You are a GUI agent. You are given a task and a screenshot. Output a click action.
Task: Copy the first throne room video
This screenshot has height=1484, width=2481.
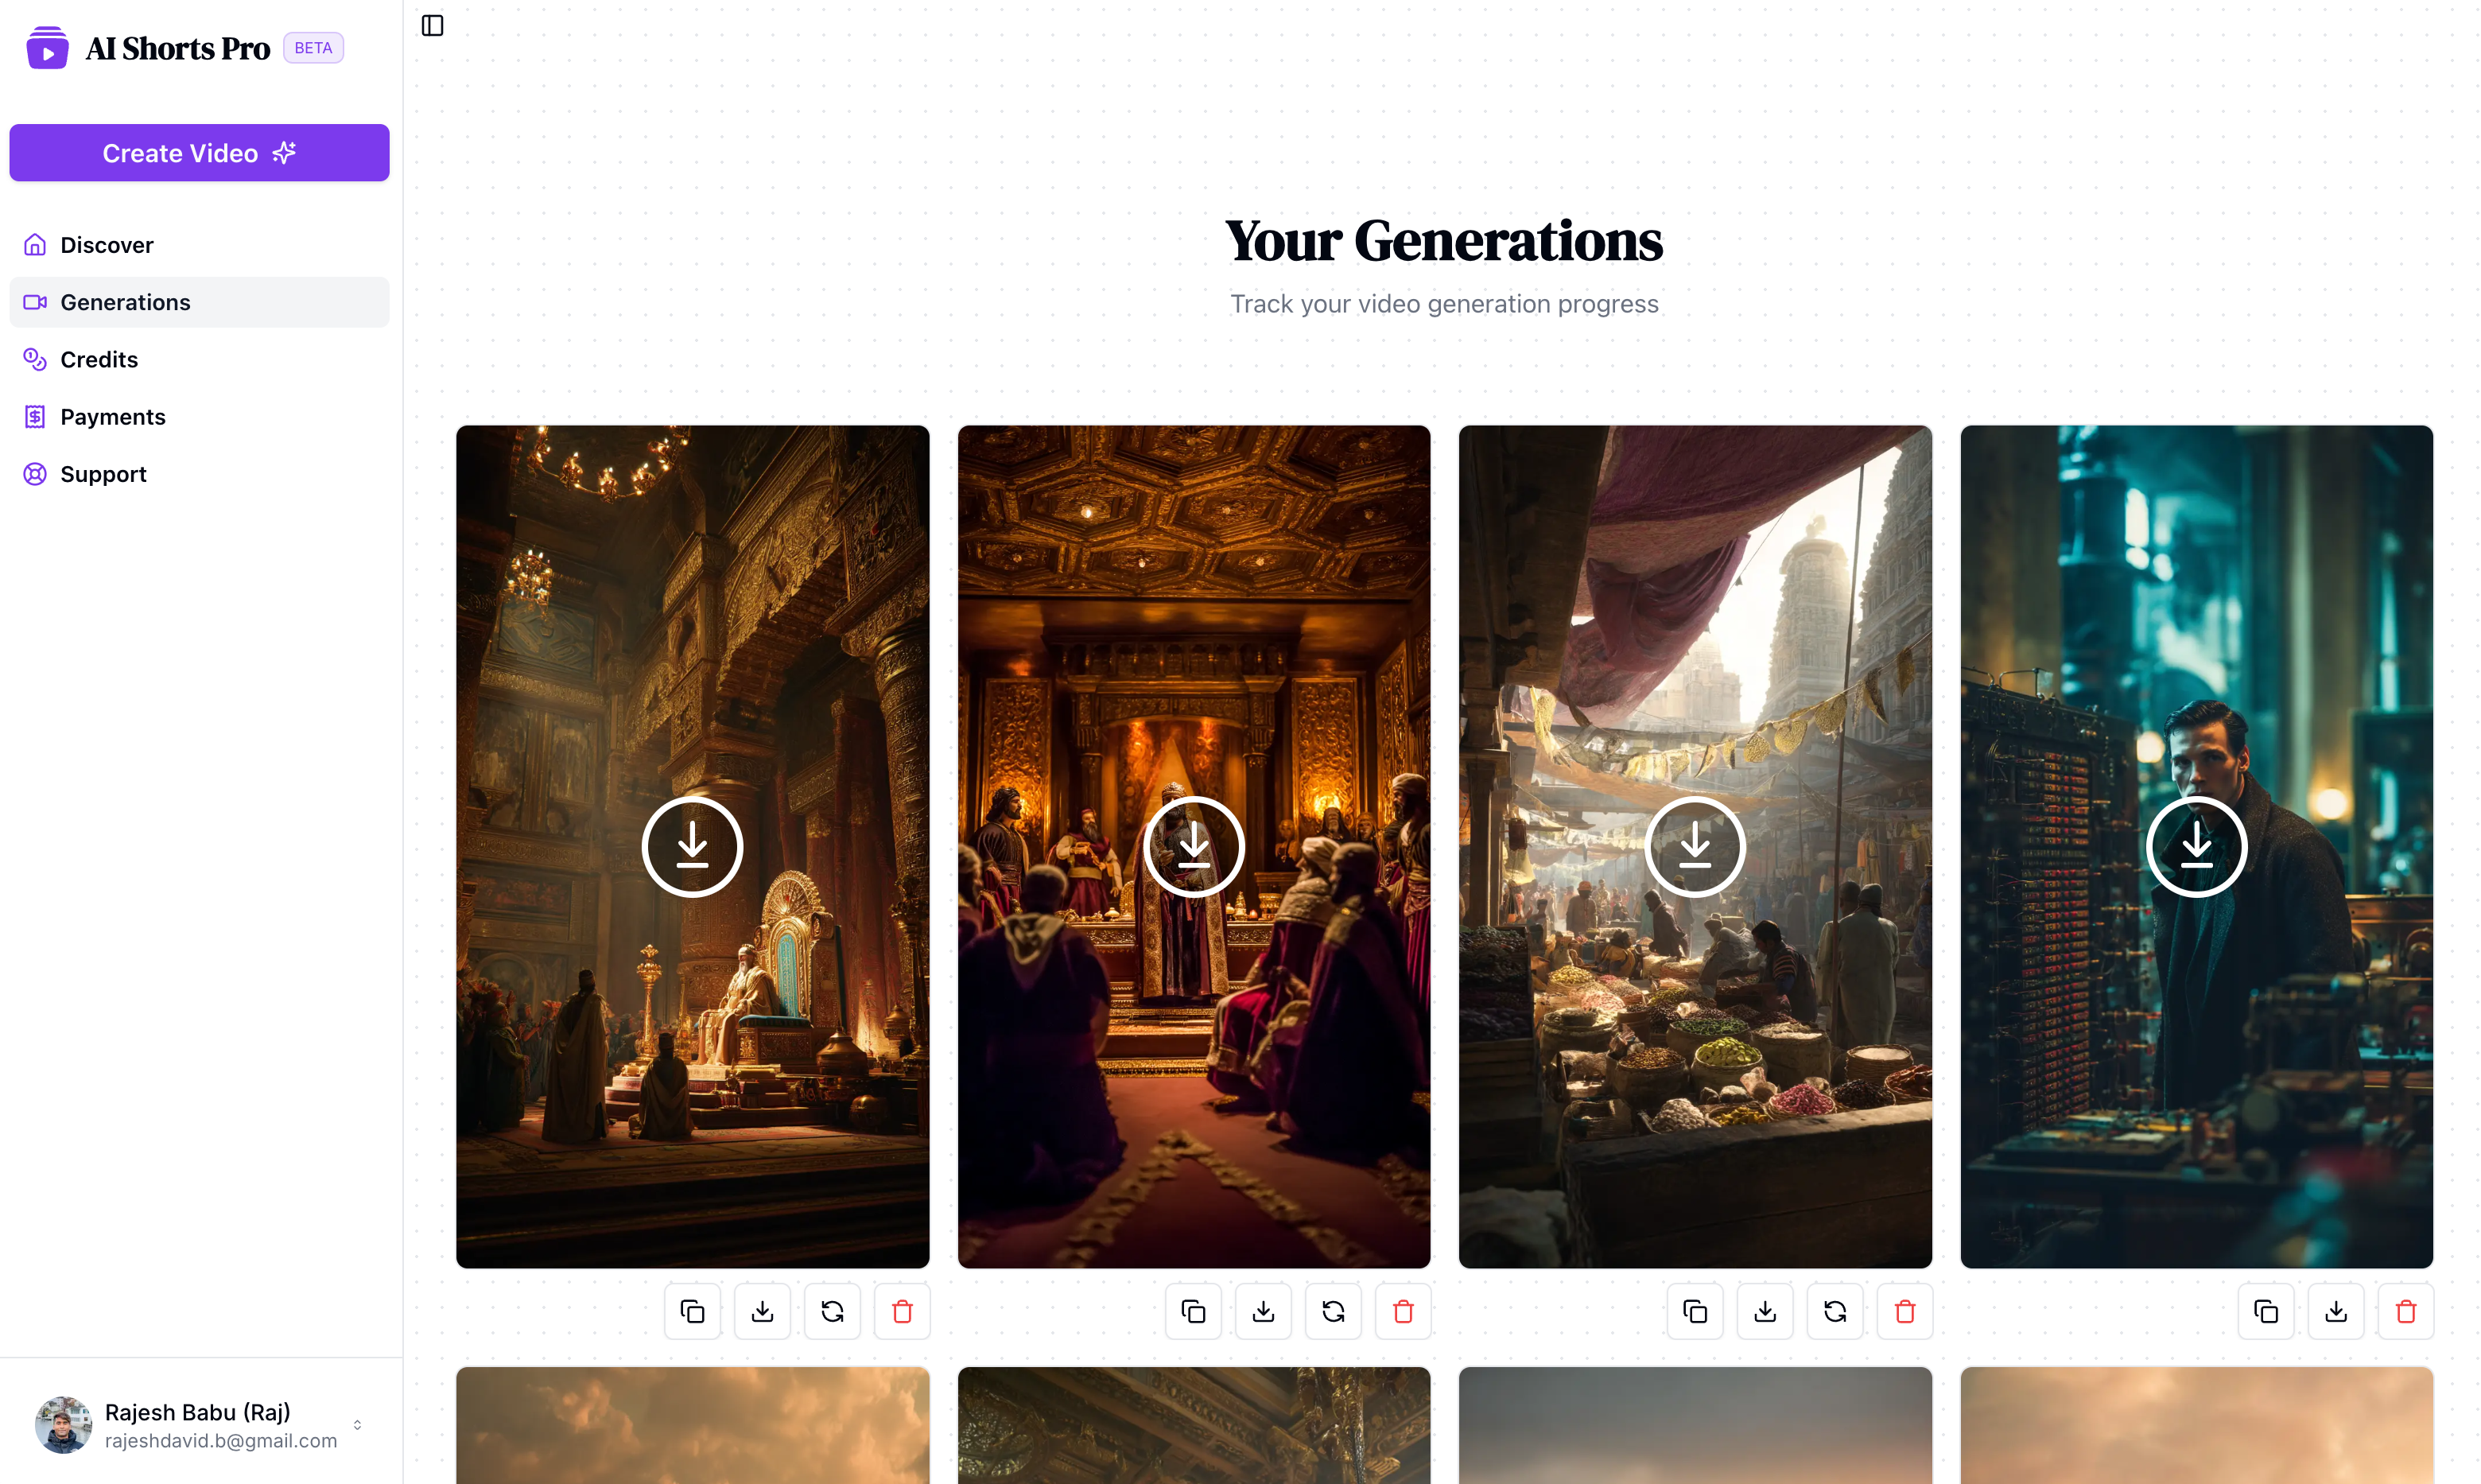(692, 1311)
